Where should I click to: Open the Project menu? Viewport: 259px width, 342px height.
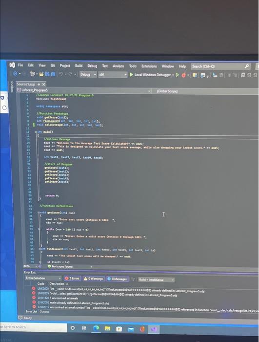coord(65,65)
